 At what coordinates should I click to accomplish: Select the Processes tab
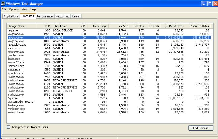(28, 16)
